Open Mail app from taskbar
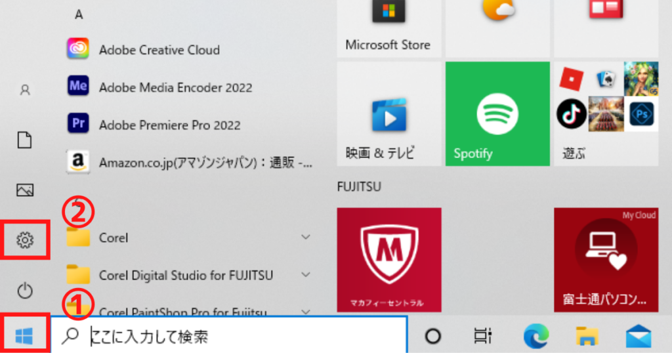Screen dimensions: 672x353 point(639,337)
